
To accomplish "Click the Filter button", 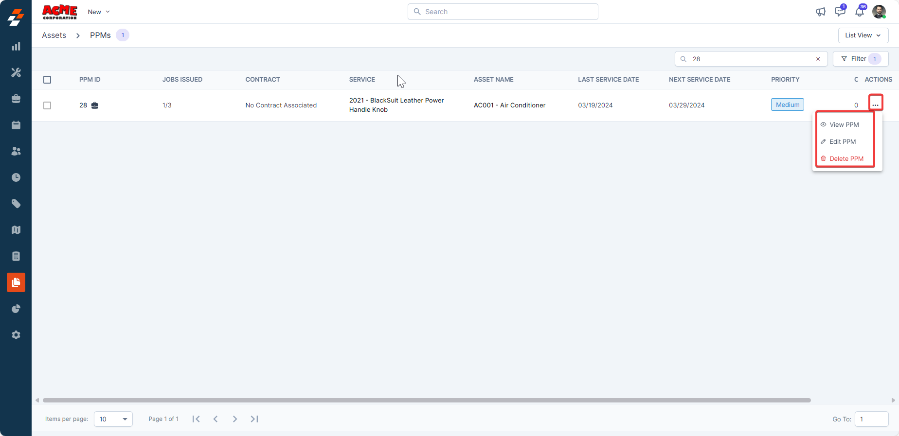I will click(x=860, y=59).
